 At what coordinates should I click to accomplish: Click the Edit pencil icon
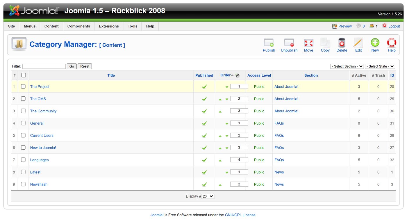(358, 43)
